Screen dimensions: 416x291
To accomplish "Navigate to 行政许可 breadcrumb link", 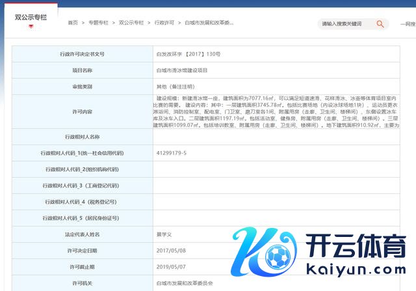I will click(164, 23).
